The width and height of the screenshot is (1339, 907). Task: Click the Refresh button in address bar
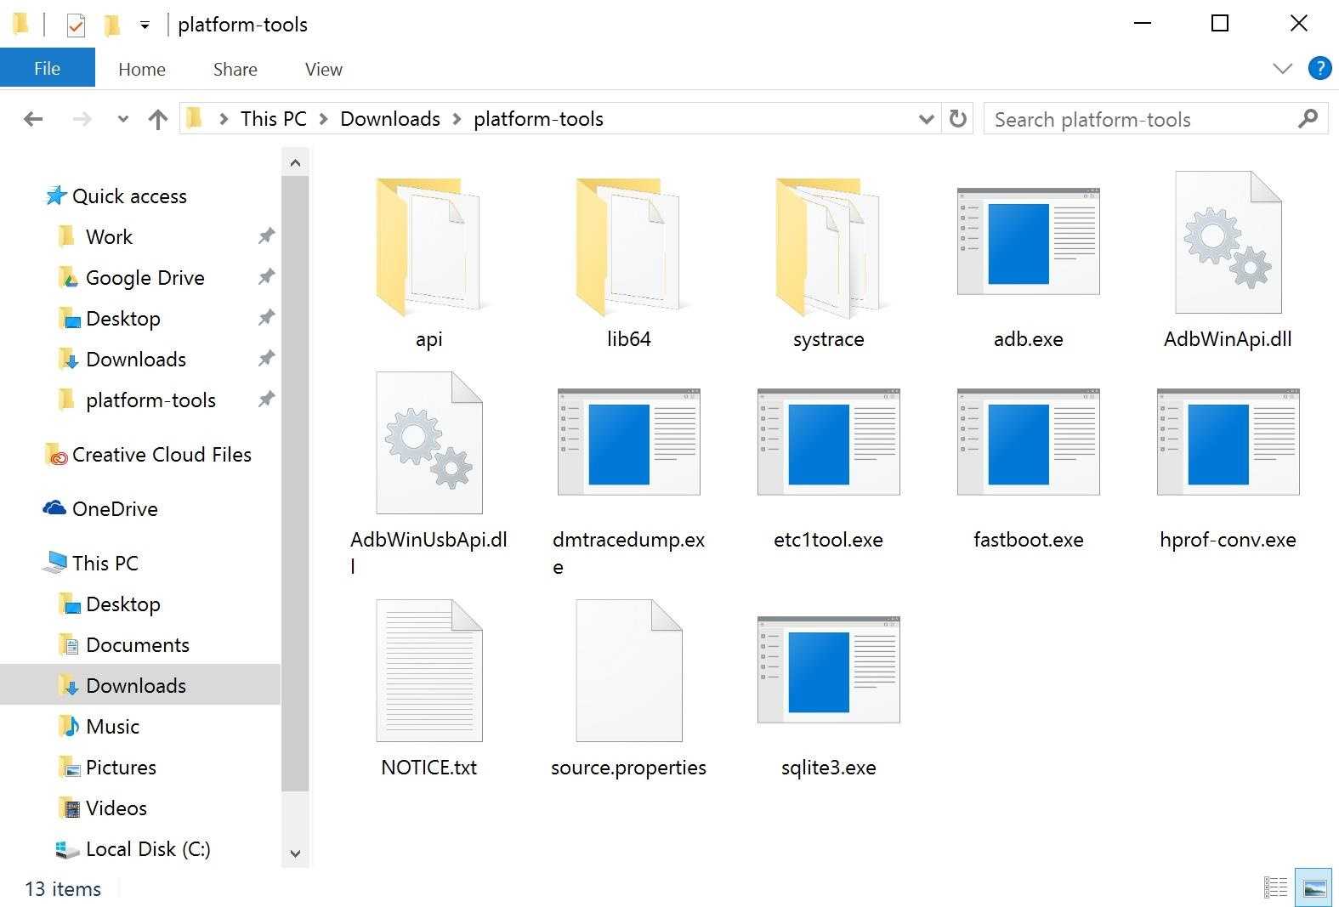pos(958,119)
